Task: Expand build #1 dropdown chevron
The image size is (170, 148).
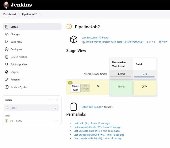Action: [x=57, y=121]
